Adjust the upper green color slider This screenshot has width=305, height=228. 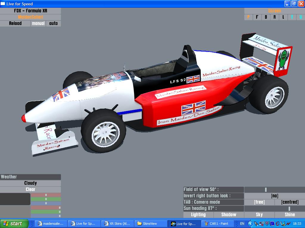tap(46, 199)
